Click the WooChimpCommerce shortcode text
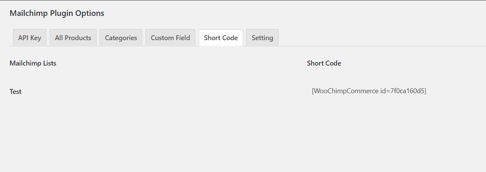This screenshot has width=486, height=172. pyautogui.click(x=369, y=91)
